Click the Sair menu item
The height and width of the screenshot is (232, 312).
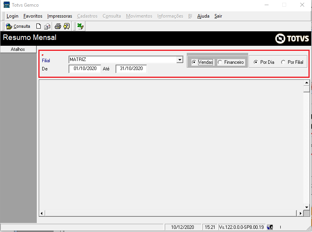click(218, 16)
